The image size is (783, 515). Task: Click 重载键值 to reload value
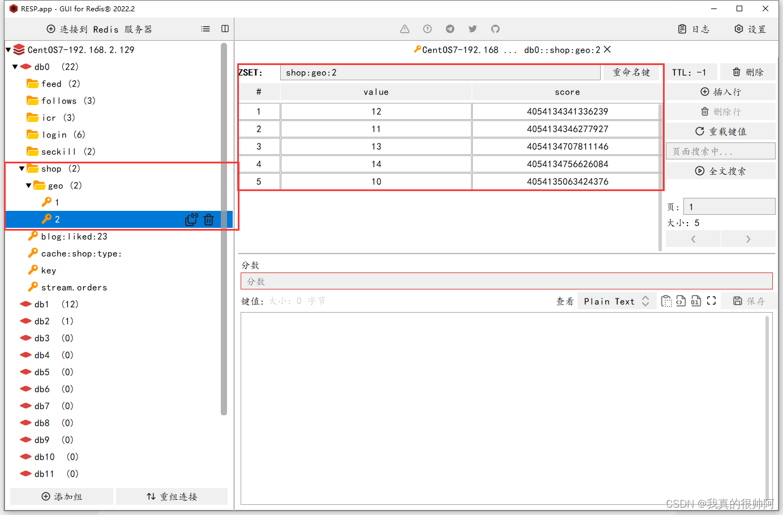tap(721, 132)
